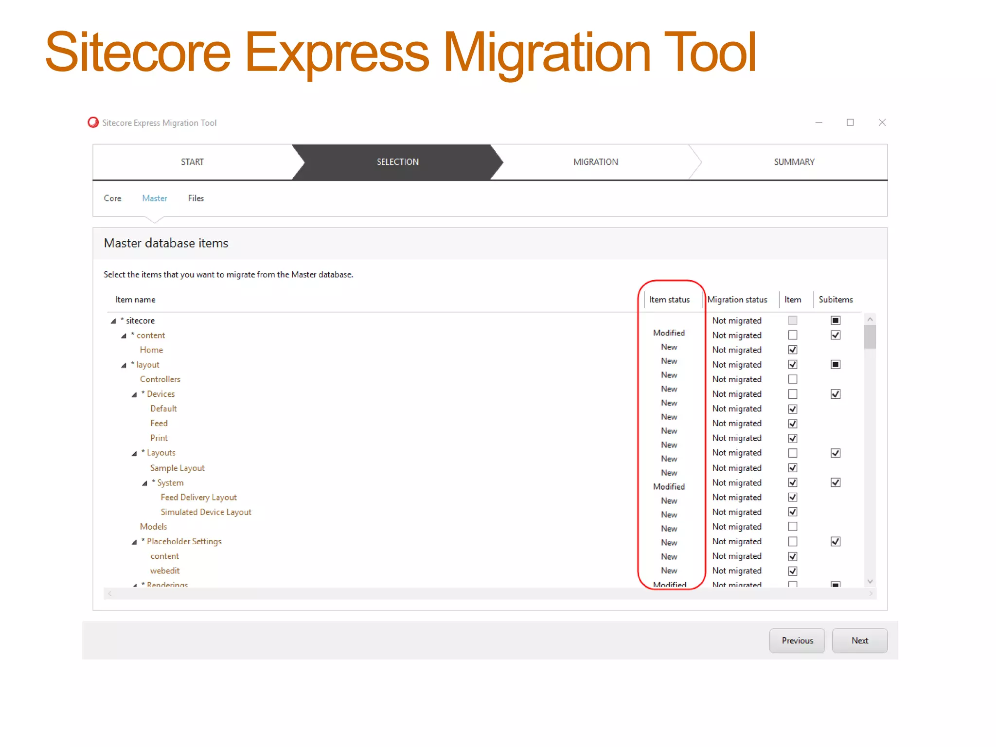Viewport: 996px width, 747px height.
Task: Click the Item name column header
Action: tap(135, 300)
